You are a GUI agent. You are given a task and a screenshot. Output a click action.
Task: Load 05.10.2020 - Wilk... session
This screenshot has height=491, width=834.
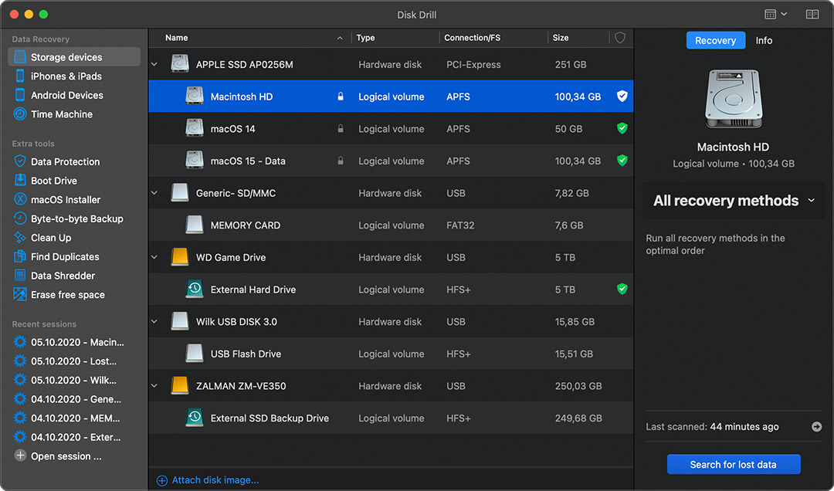pos(73,381)
